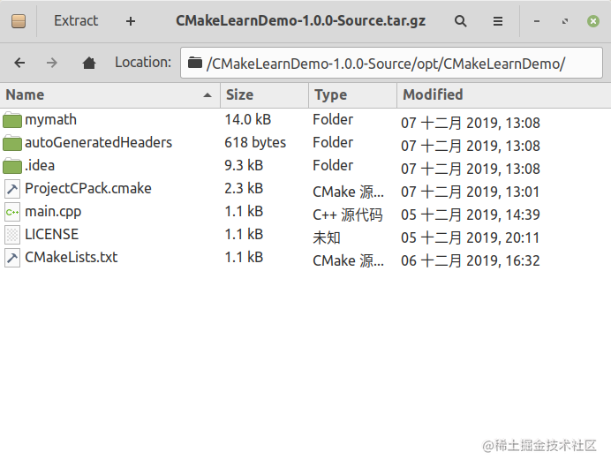Sort files by the Name column
This screenshot has height=467, width=611.
coord(109,95)
